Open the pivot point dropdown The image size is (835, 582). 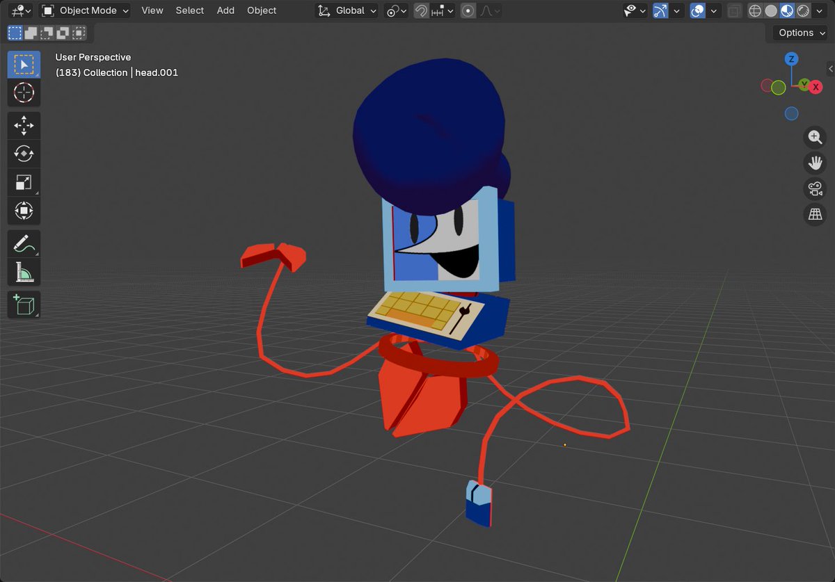click(x=396, y=10)
